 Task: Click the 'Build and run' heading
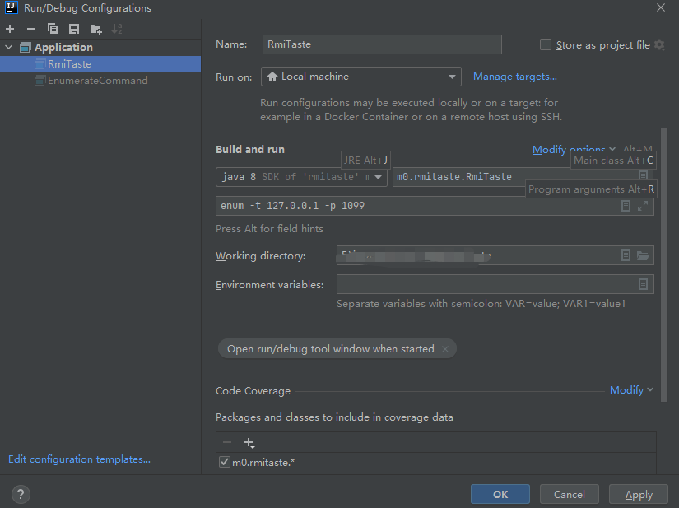tap(250, 149)
